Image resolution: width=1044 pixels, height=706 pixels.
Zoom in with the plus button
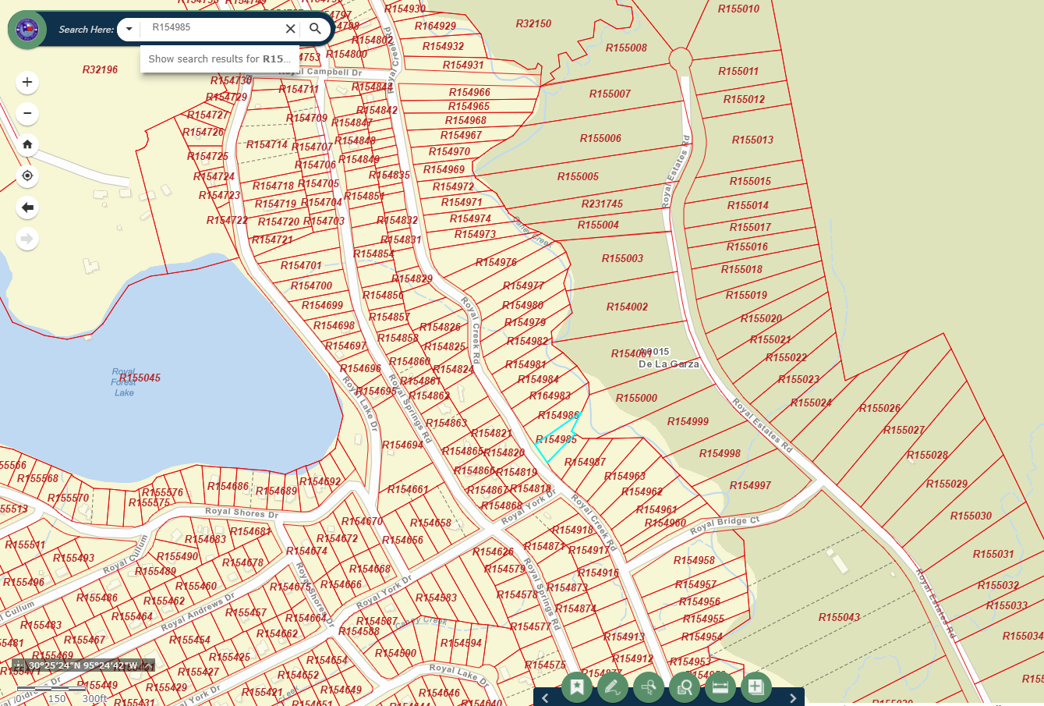[27, 82]
